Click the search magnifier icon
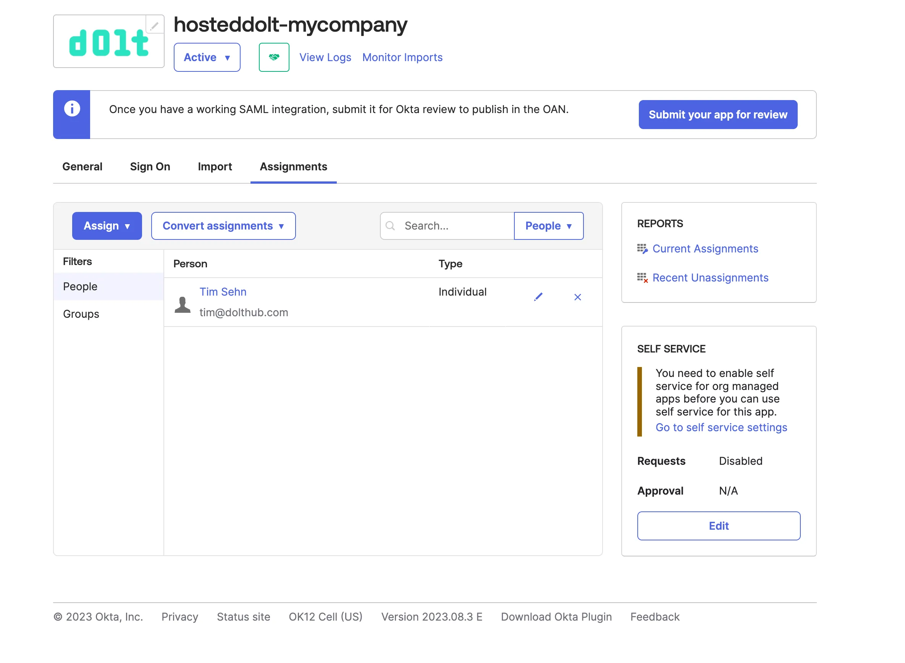The height and width of the screenshot is (663, 905). (x=390, y=226)
